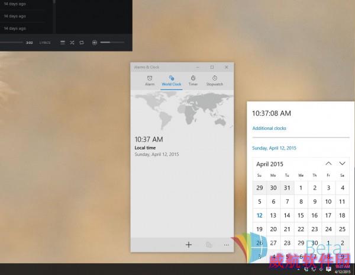
Task: Switch to the Timer tab
Action: [193, 81]
